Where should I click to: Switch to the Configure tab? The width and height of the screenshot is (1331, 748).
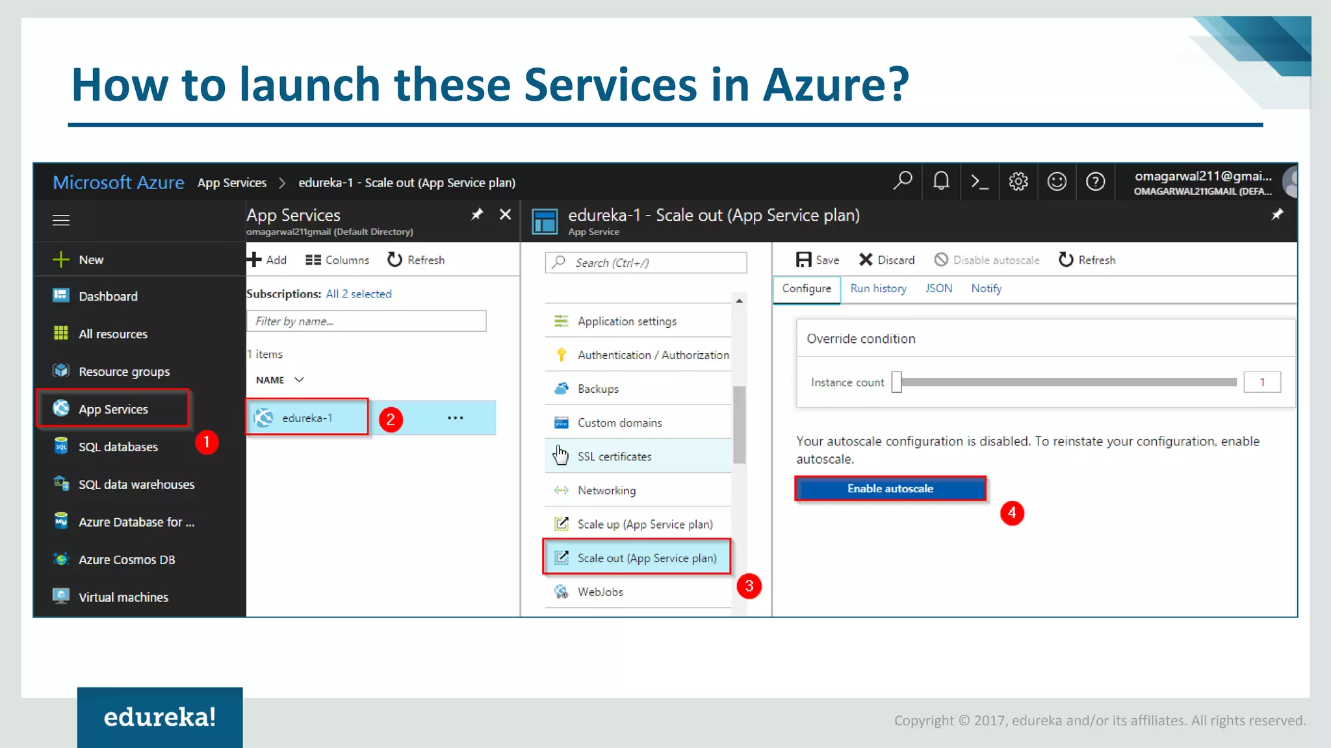(807, 288)
